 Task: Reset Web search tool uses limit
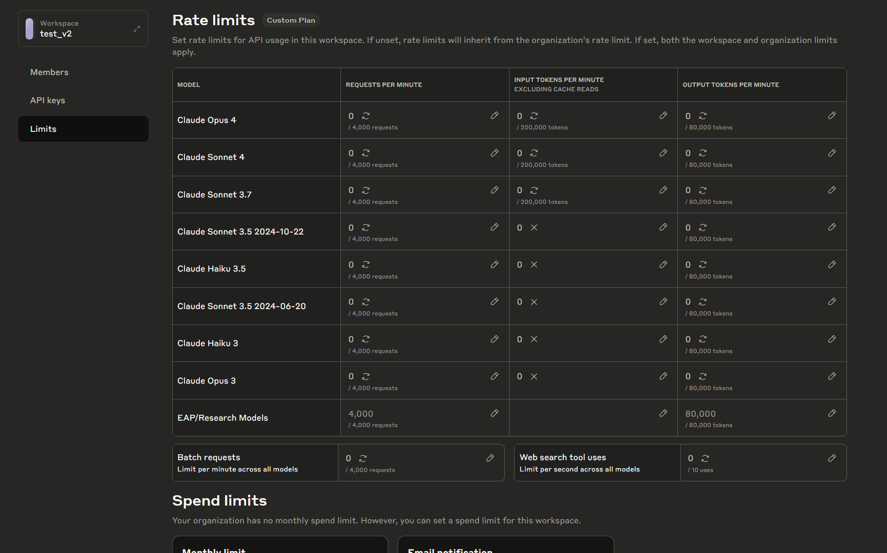click(x=705, y=458)
